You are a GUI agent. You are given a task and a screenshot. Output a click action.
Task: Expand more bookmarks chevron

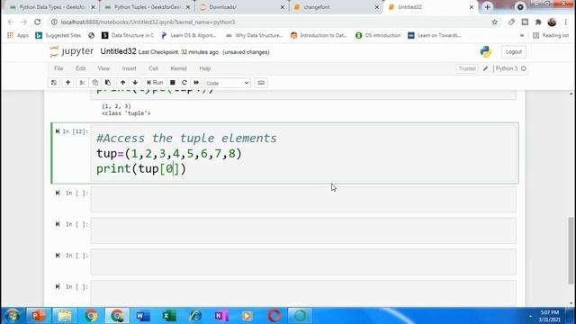click(x=522, y=35)
